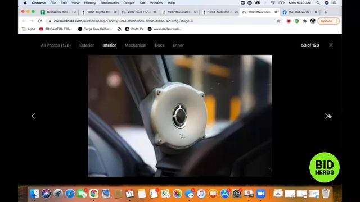Open App Store from the dock
The image size is (360, 202).
click(225, 194)
